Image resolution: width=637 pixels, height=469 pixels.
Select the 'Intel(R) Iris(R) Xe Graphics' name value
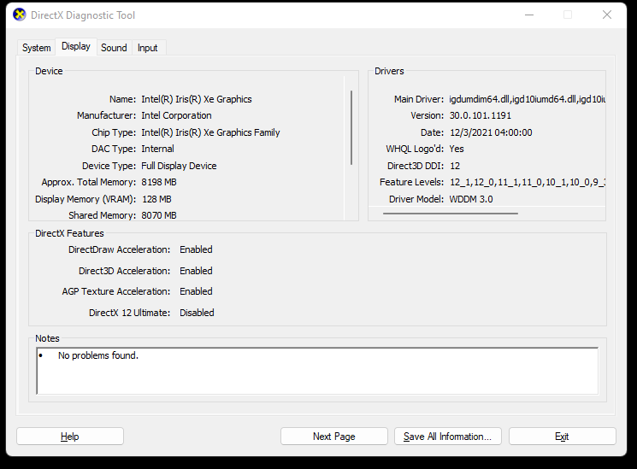coord(197,99)
